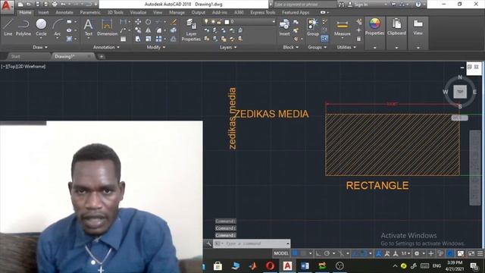Select the Line tool
The width and height of the screenshot is (485, 273).
[8, 27]
